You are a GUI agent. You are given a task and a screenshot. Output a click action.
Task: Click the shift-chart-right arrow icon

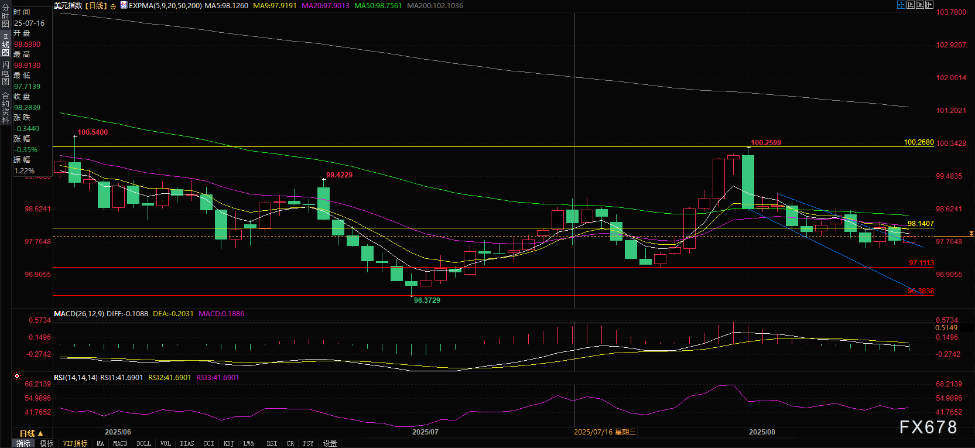click(929, 5)
